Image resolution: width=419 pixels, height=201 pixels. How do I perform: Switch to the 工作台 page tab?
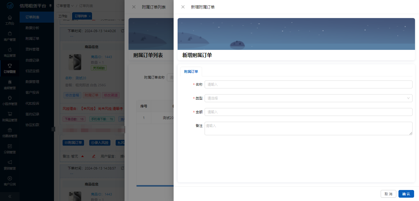tap(63, 16)
